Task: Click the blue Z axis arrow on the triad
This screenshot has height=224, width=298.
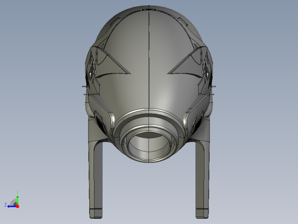Action: click(12, 206)
